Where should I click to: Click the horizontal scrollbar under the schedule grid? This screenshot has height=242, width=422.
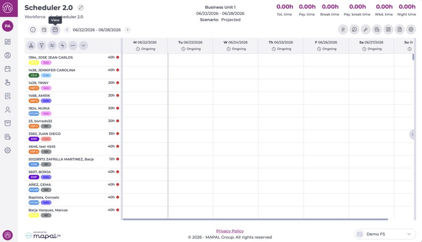tap(255, 219)
